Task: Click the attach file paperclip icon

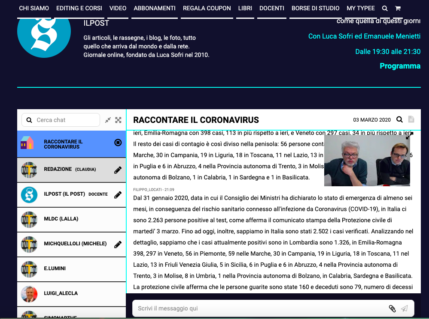Action: 392,308
